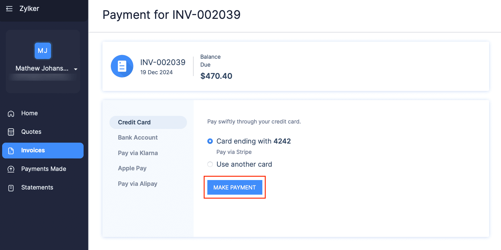Click the Quotes calculator icon
Screen dimensions: 501x250
(11, 132)
